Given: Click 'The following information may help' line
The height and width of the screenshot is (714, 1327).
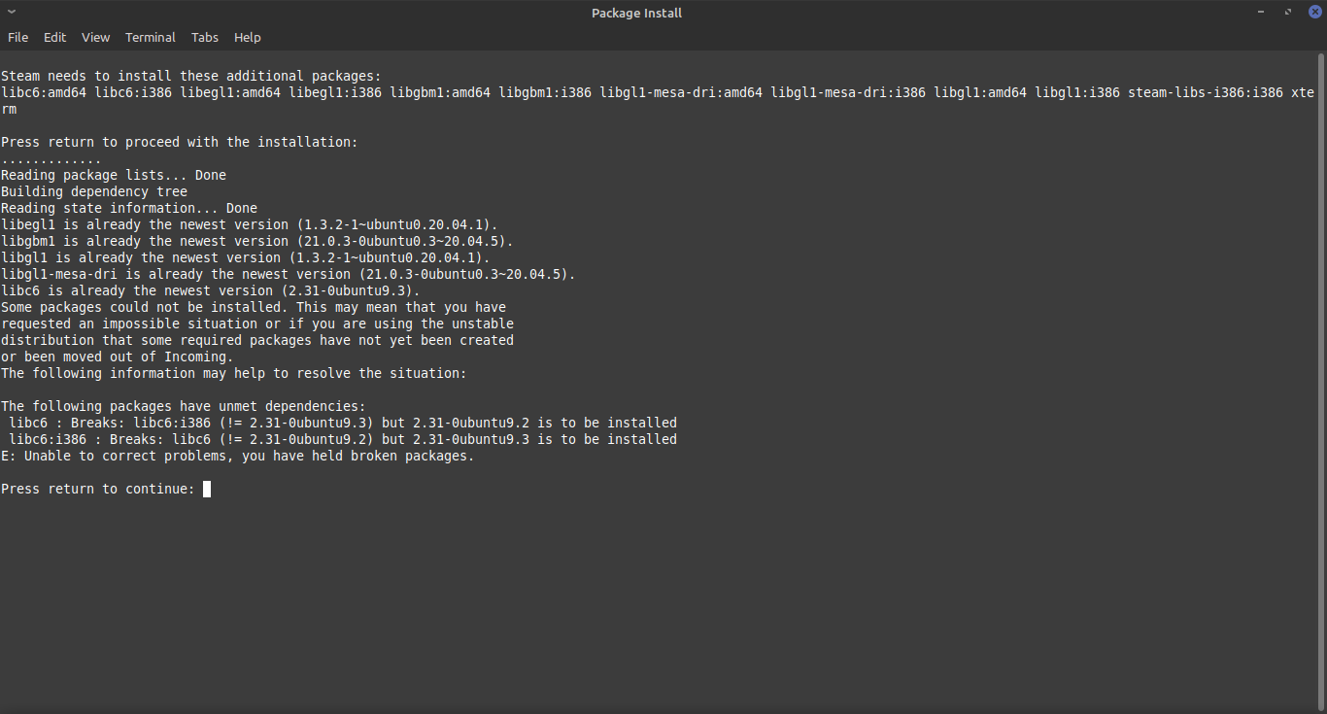Looking at the screenshot, I should point(234,373).
